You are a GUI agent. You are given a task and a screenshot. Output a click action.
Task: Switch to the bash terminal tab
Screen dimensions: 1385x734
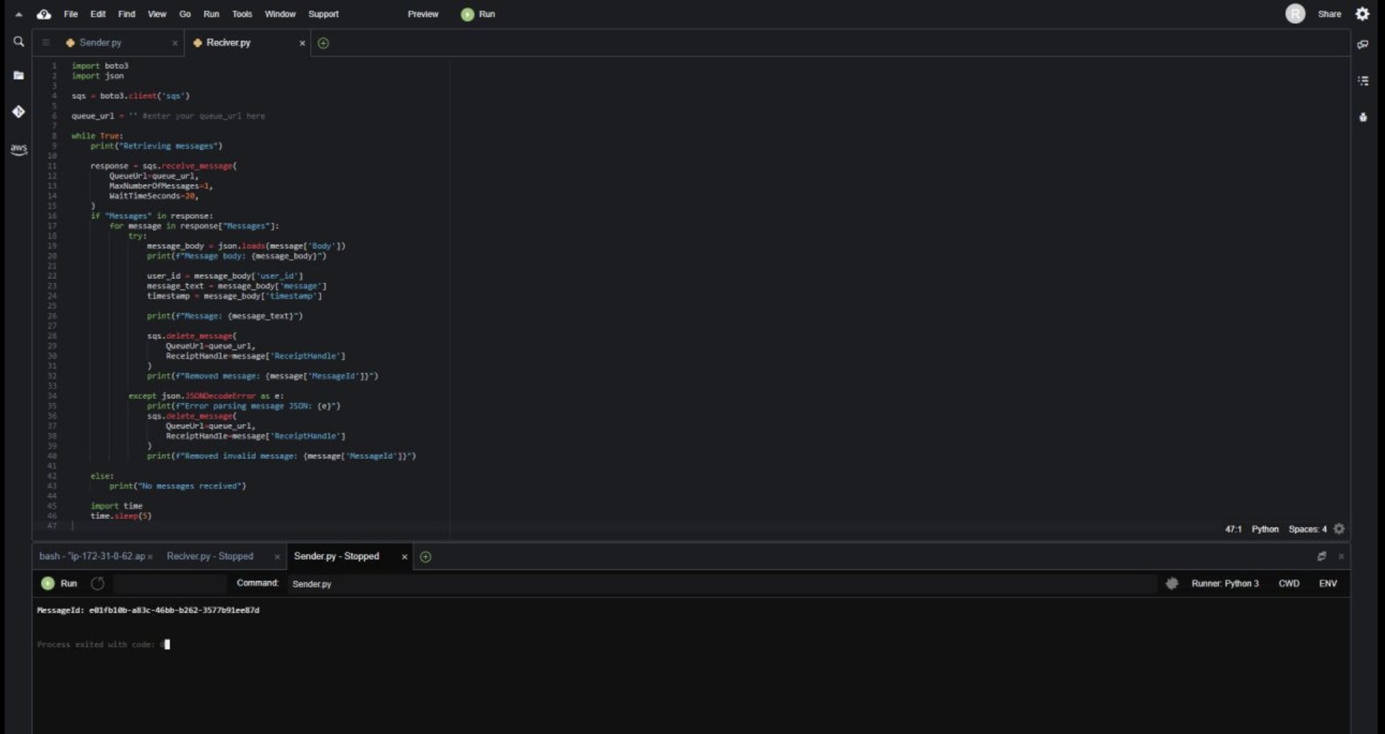92,557
